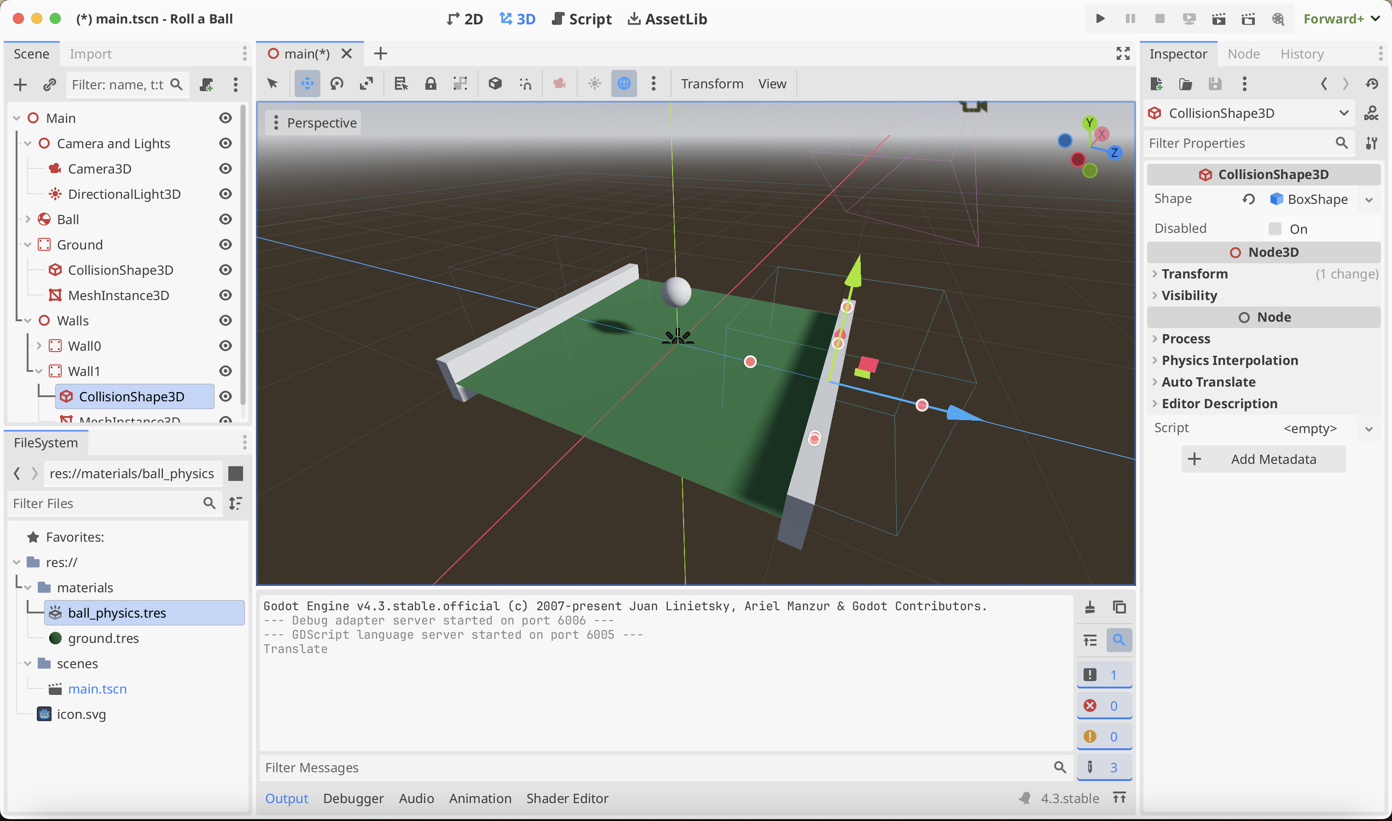Open the Perspective view menu button
This screenshot has height=821, width=1392.
coord(313,123)
